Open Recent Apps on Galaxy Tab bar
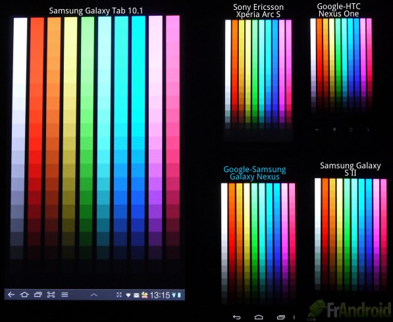 click(x=38, y=295)
